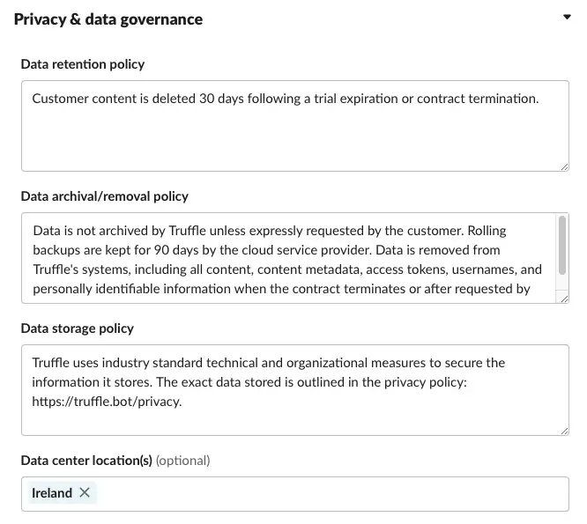Click the Data storage policy label
This screenshot has width=587, height=524.
click(x=78, y=328)
